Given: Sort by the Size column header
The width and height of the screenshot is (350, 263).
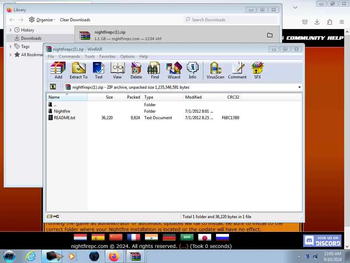Looking at the screenshot, I should pyautogui.click(x=101, y=97).
